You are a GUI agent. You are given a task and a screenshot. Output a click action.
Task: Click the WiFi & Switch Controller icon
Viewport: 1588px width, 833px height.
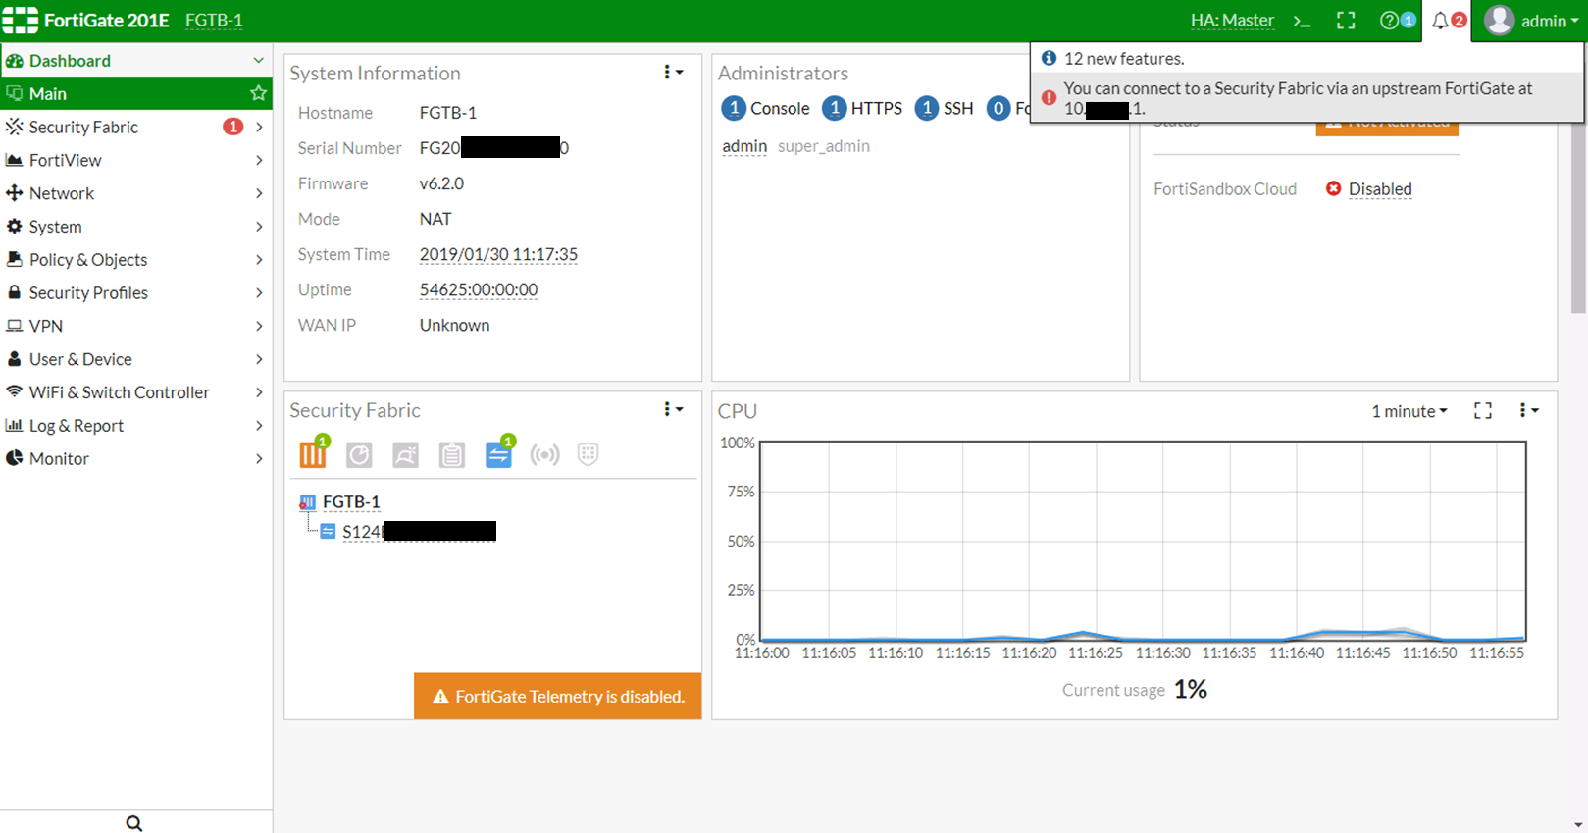pyautogui.click(x=14, y=391)
